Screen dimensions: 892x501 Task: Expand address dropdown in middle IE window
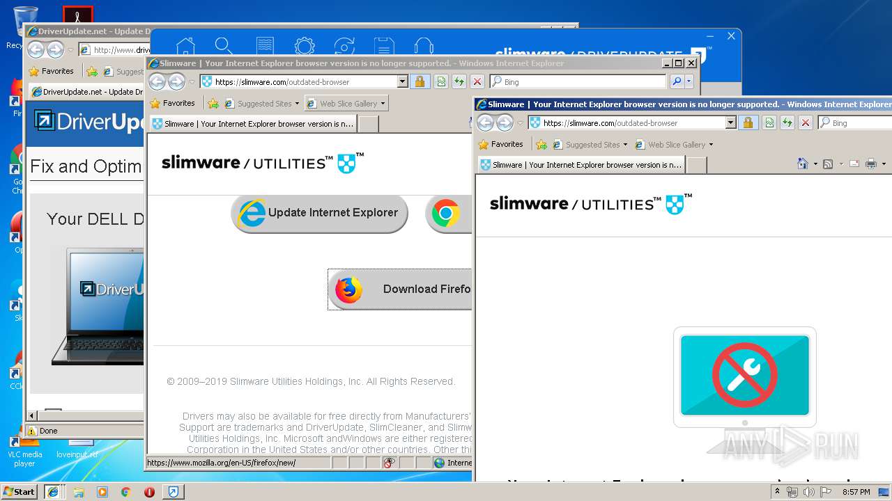(402, 81)
